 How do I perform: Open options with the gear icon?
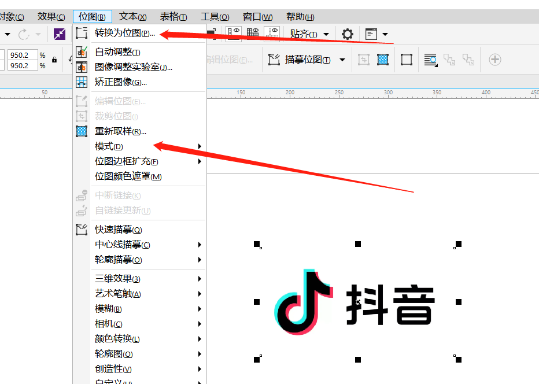(347, 34)
